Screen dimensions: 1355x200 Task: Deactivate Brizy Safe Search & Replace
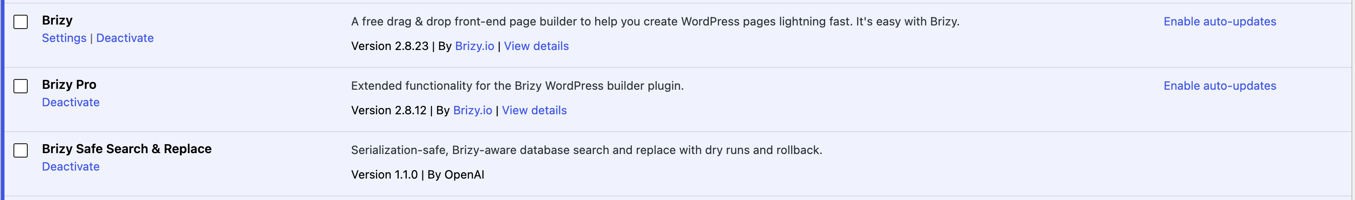(71, 167)
